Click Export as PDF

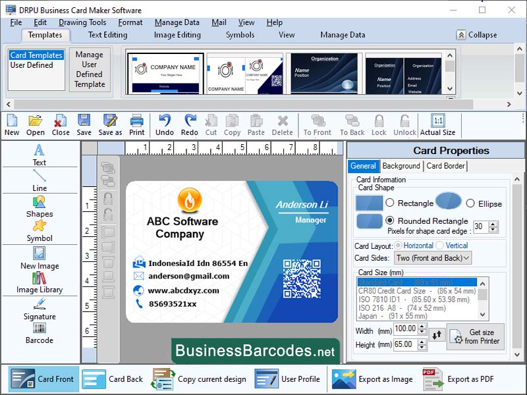click(469, 379)
